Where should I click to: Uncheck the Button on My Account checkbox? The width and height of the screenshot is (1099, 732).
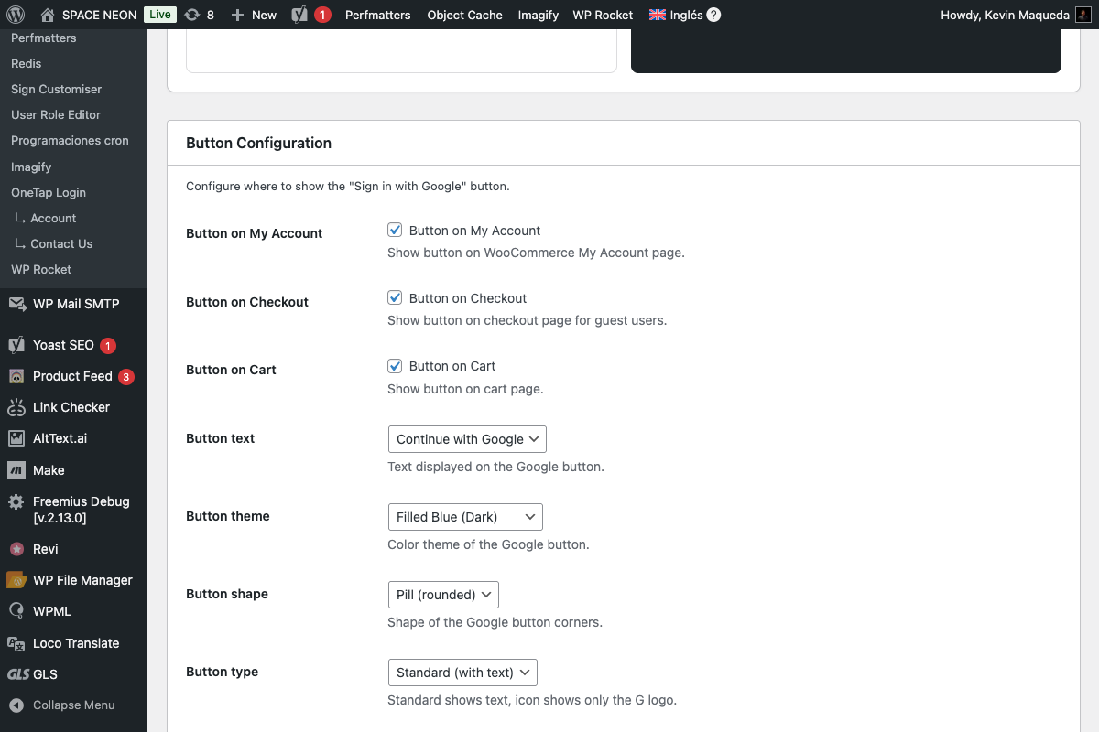coord(395,230)
